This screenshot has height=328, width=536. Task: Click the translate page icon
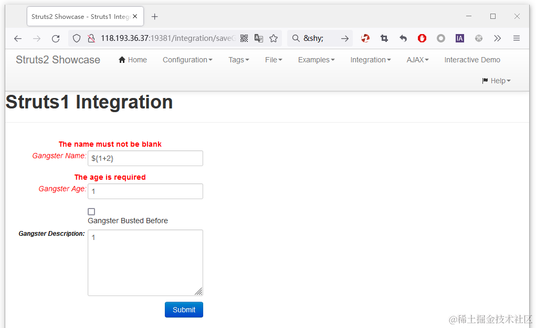tap(259, 38)
